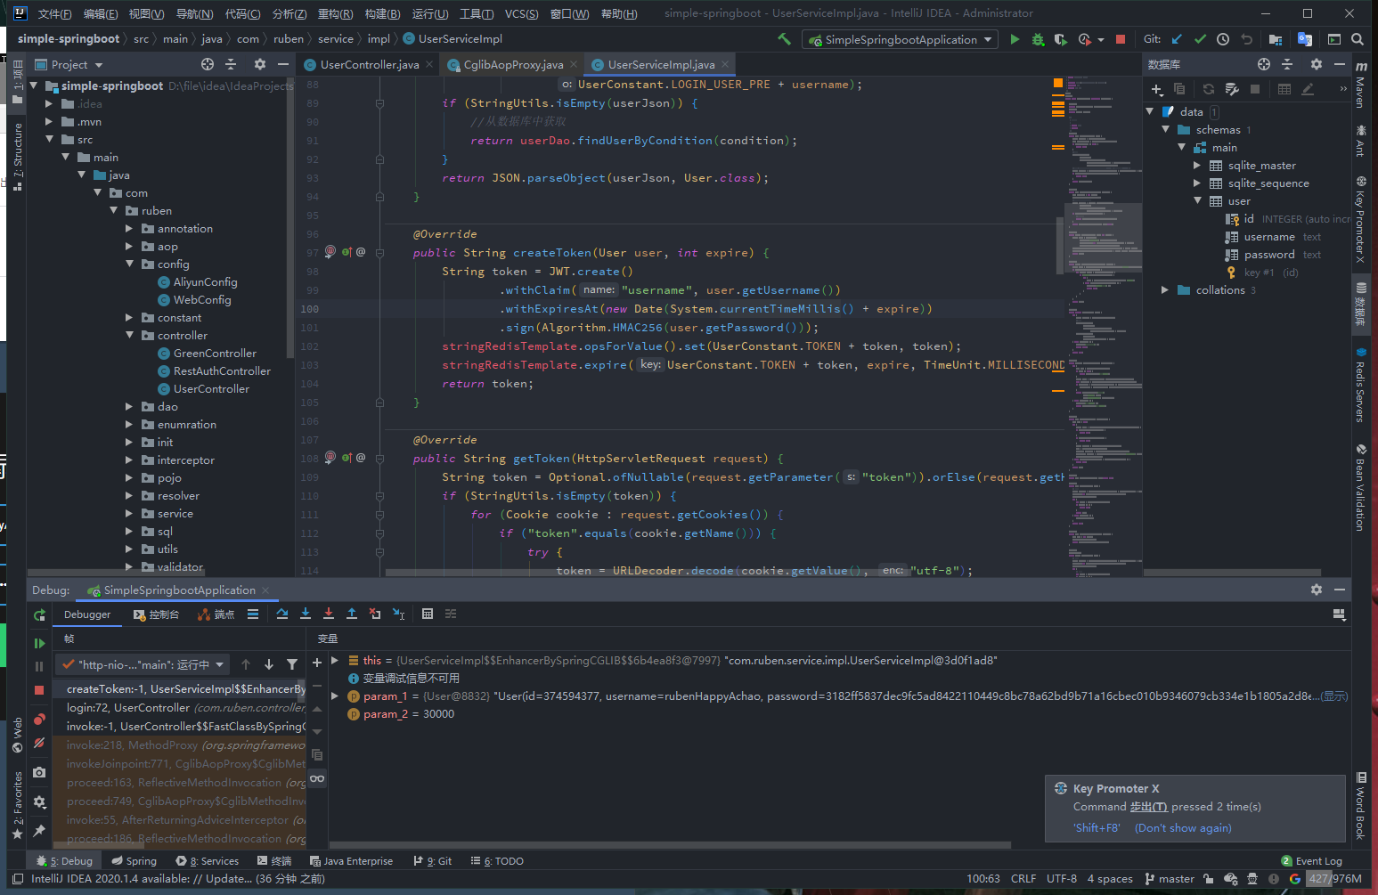
Task: Click the Evaluate Expression calculator icon
Action: tap(428, 614)
